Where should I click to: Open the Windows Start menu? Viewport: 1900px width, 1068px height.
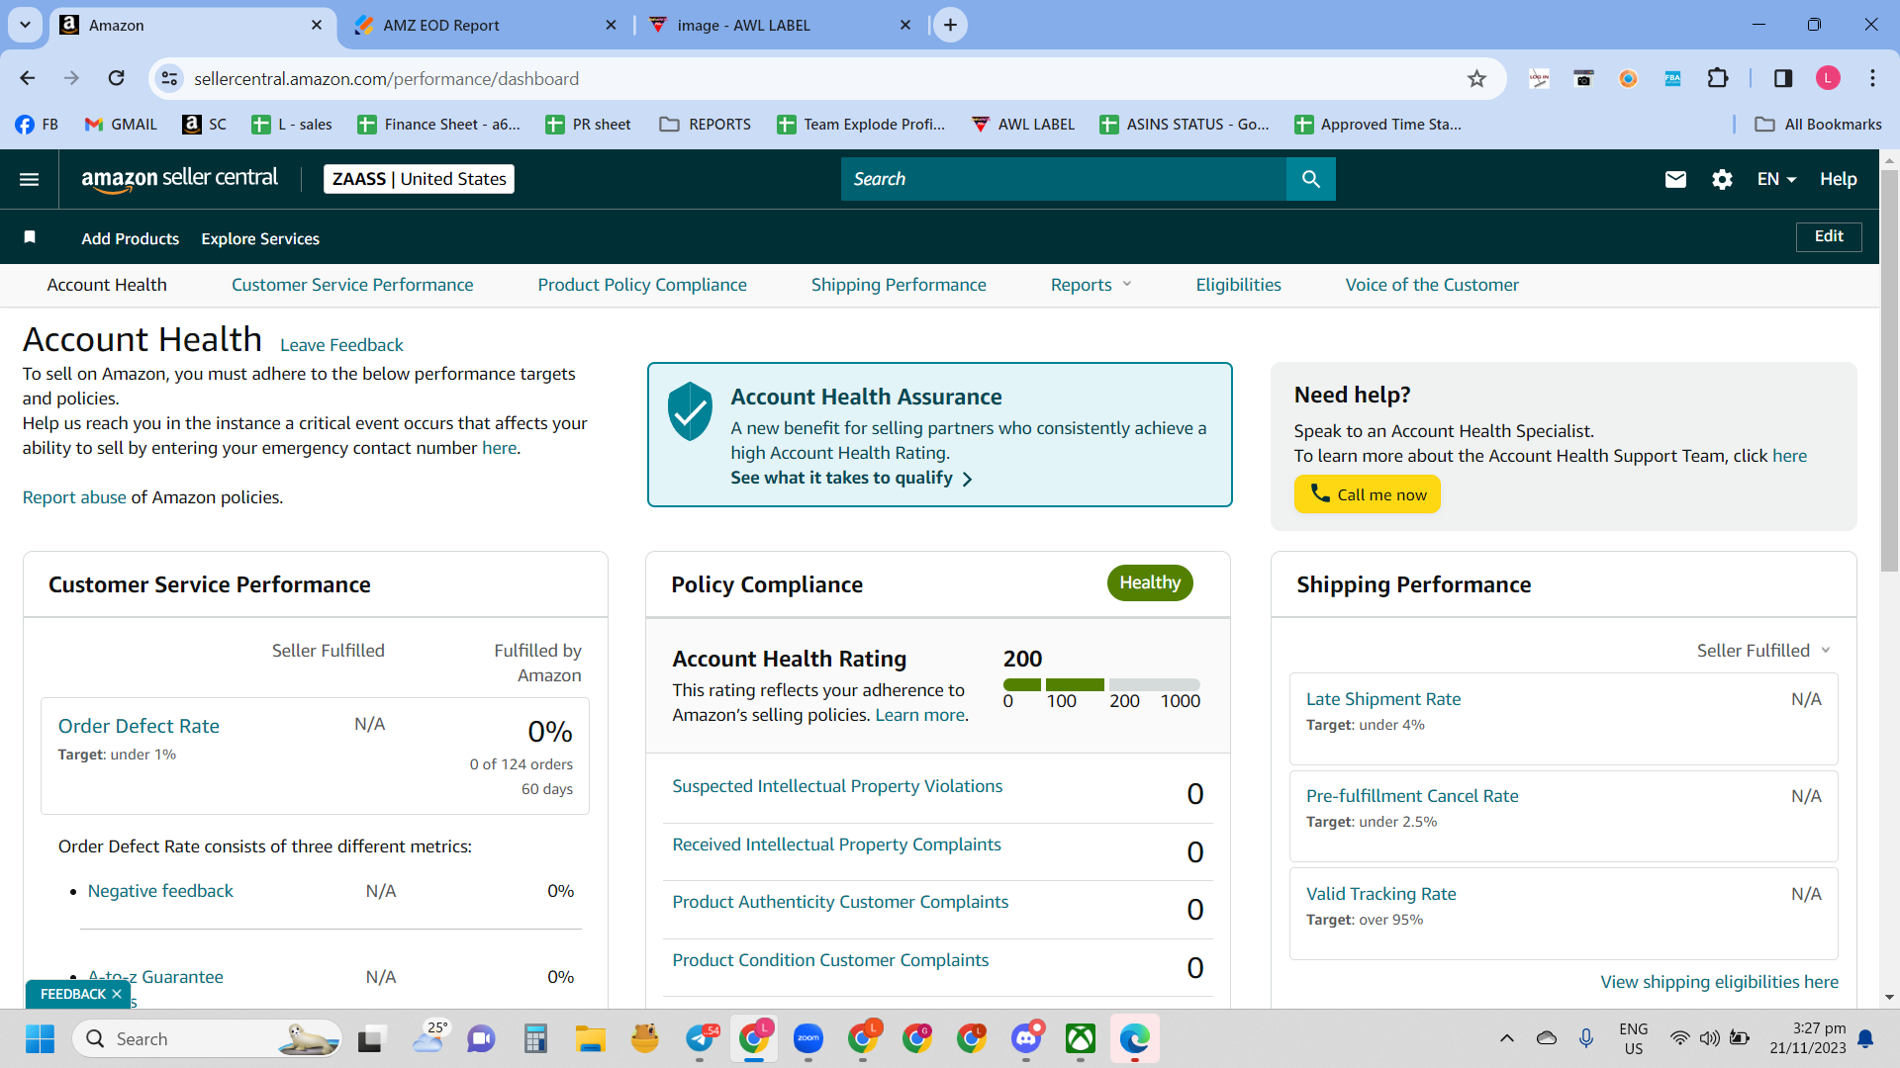(40, 1039)
